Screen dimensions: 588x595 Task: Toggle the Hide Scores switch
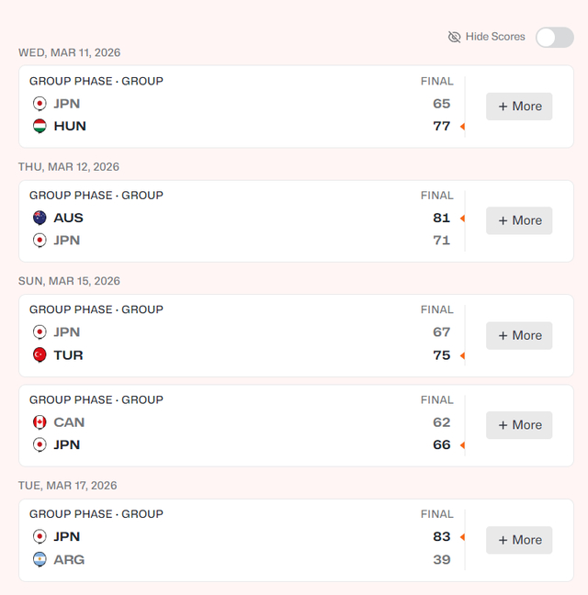555,37
